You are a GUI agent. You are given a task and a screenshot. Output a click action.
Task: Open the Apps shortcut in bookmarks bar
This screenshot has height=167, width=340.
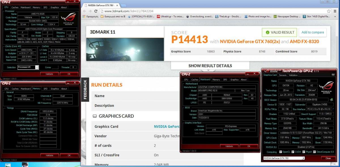tap(90, 16)
